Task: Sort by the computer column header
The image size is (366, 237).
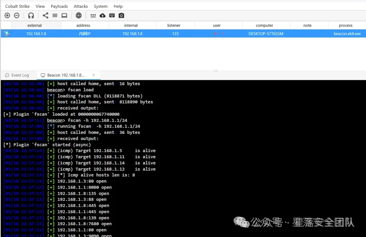Action: (264, 25)
